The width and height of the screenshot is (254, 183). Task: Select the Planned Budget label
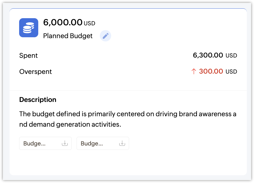coord(68,36)
